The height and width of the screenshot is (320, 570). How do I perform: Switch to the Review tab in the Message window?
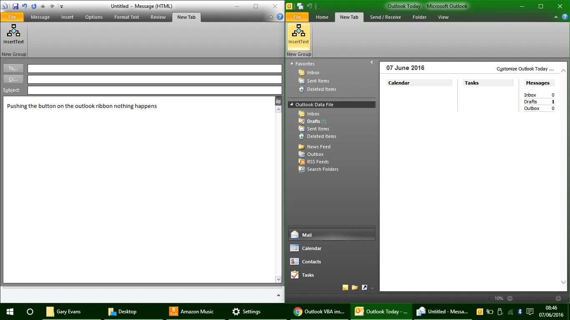tap(158, 17)
